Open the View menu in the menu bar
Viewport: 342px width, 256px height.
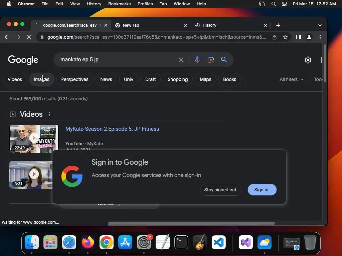click(x=75, y=4)
